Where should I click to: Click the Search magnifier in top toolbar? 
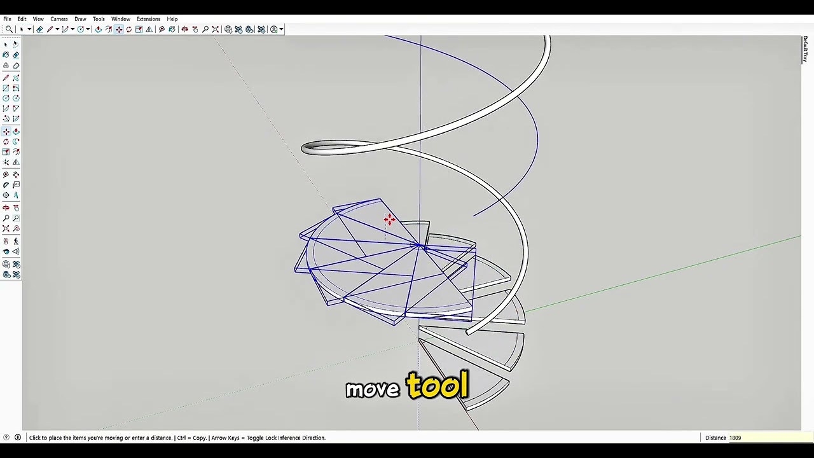pyautogui.click(x=9, y=29)
